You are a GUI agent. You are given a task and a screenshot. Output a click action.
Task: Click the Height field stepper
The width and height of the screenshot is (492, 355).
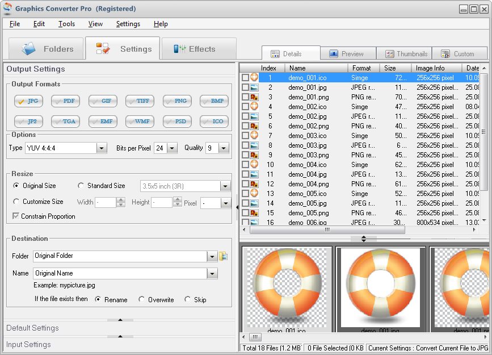[177, 202]
